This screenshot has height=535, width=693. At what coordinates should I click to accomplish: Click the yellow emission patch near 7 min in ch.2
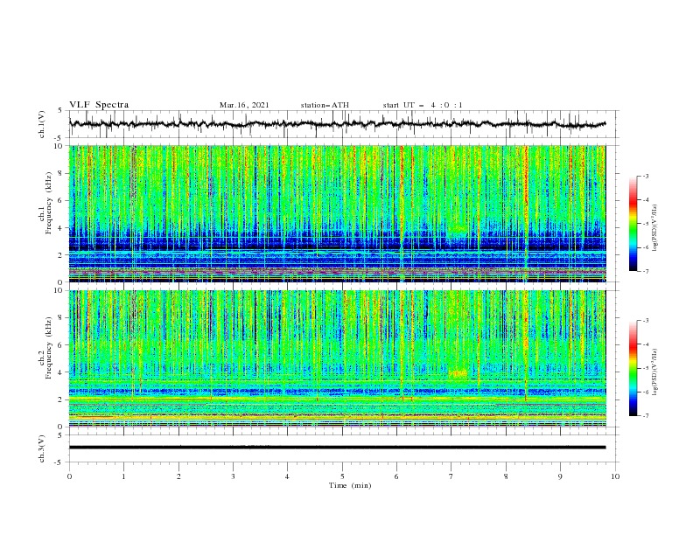(x=458, y=373)
